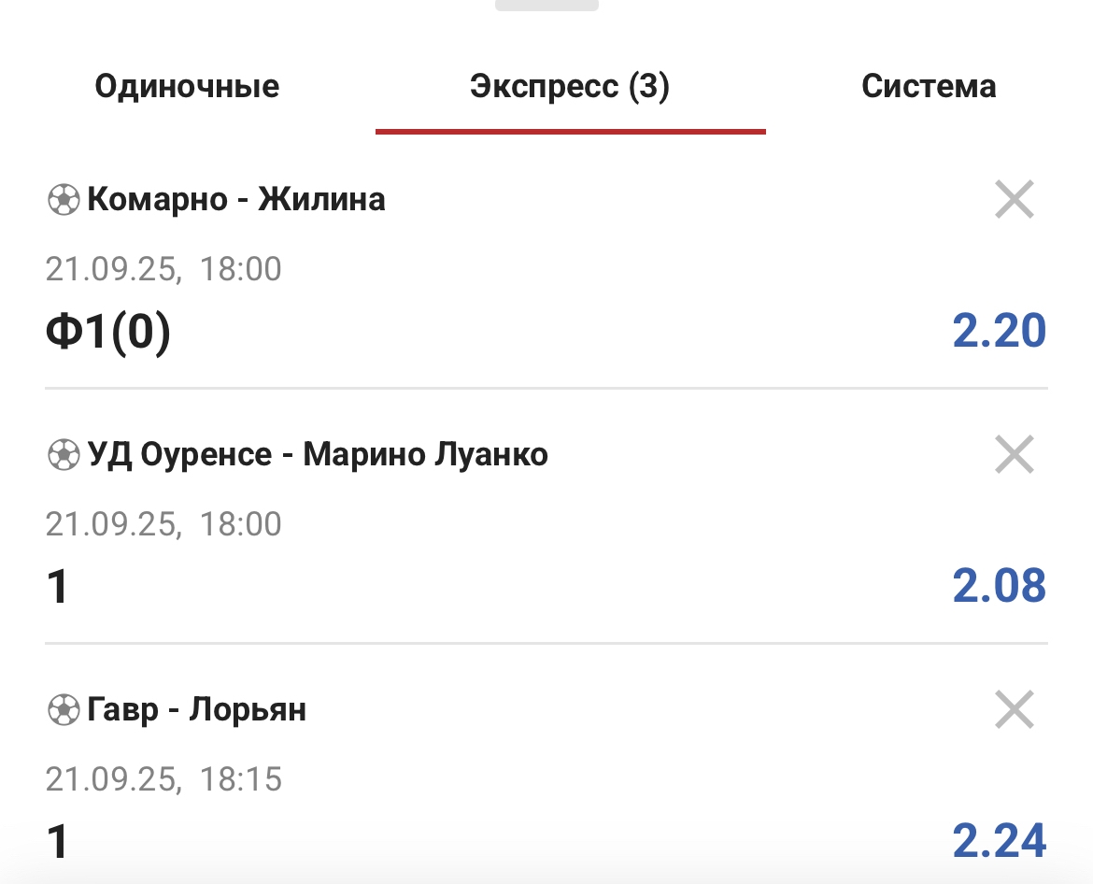This screenshot has height=884, width=1093.
Task: Open the Комарно - Жилина match
Action: pyautogui.click(x=236, y=200)
